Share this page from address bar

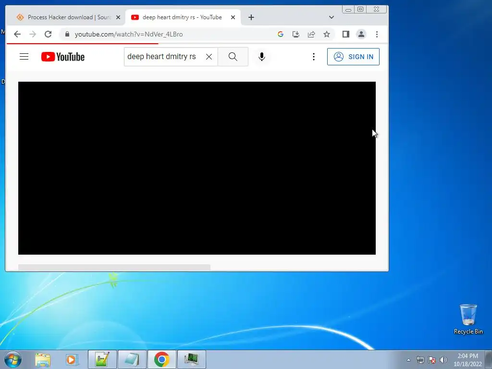311,34
